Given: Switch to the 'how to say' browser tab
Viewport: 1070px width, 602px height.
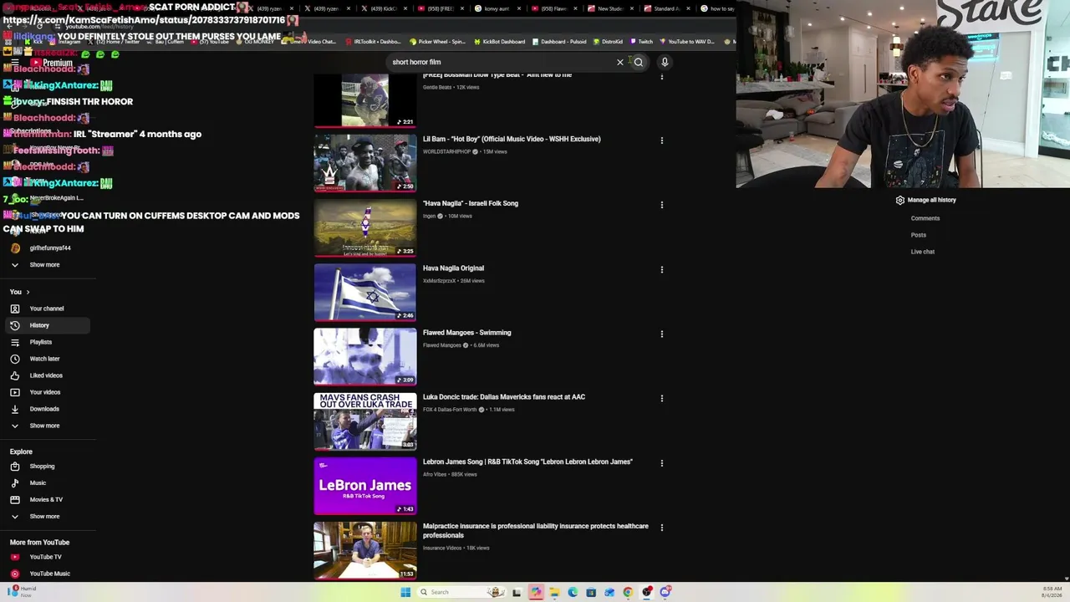Looking at the screenshot, I should pyautogui.click(x=717, y=8).
